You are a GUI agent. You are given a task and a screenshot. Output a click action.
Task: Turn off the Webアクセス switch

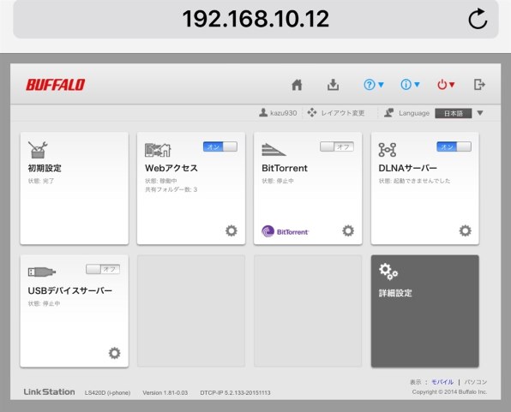coord(220,146)
